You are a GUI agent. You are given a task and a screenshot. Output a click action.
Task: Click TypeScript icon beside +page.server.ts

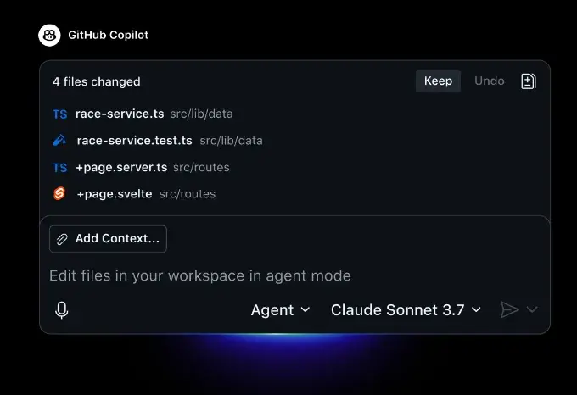coord(59,168)
